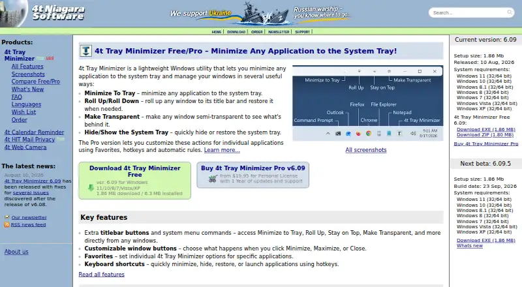Image resolution: width=522 pixels, height=287 pixels.
Task: Open the Screenshots sidebar link
Action: tap(28, 74)
